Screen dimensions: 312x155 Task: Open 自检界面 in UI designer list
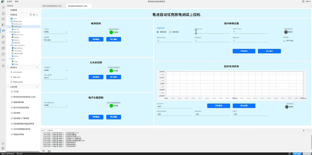coord(17,113)
